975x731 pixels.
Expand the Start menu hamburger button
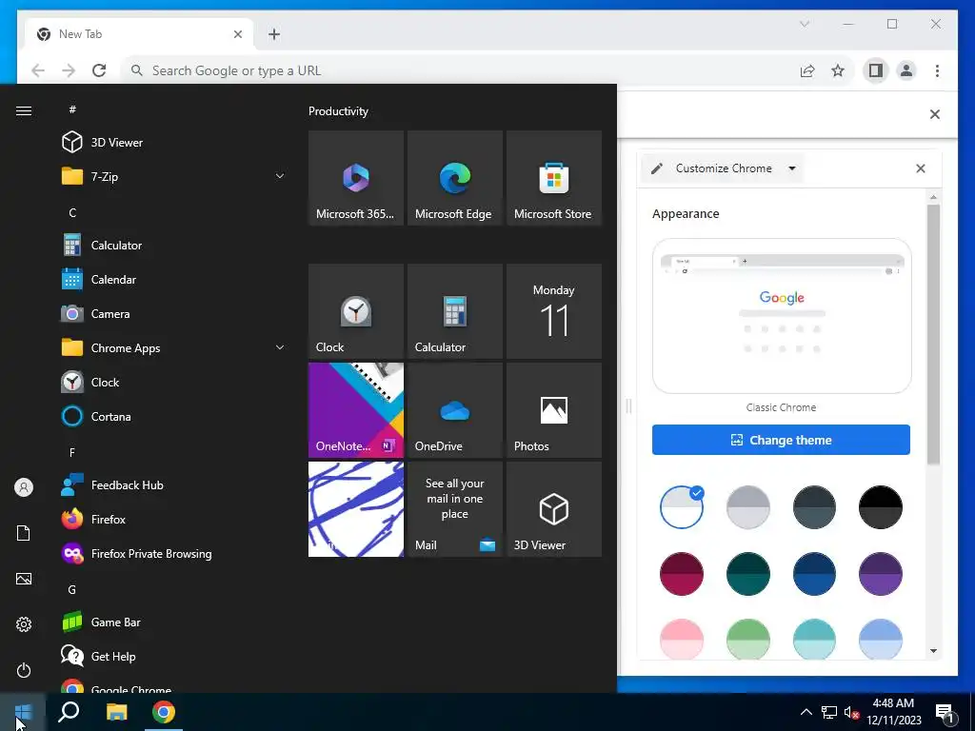24,110
